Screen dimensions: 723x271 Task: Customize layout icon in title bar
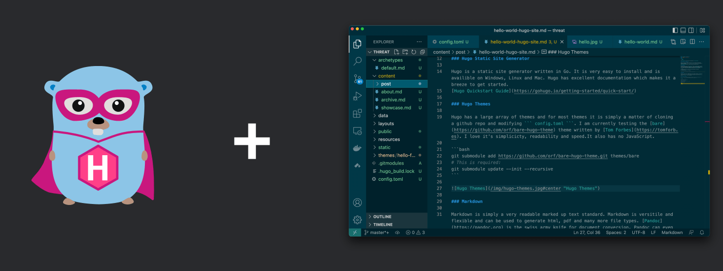tap(702, 30)
